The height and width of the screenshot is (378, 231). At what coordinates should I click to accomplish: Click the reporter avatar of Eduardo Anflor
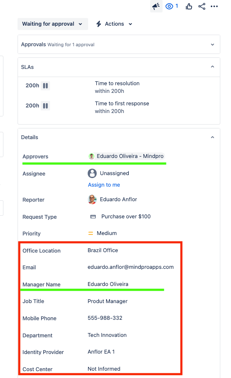(x=92, y=199)
